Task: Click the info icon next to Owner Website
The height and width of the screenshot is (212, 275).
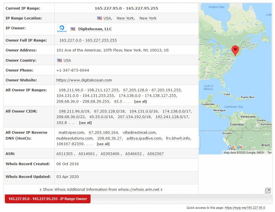Action: pos(40,80)
